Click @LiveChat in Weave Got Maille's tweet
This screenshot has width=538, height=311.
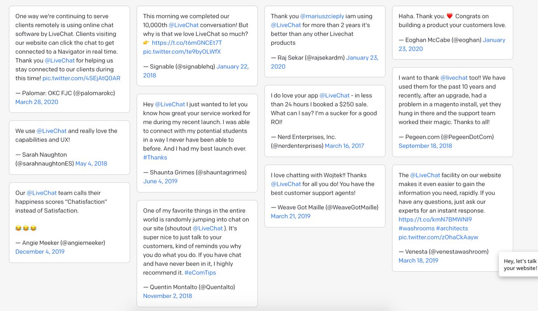[286, 184]
